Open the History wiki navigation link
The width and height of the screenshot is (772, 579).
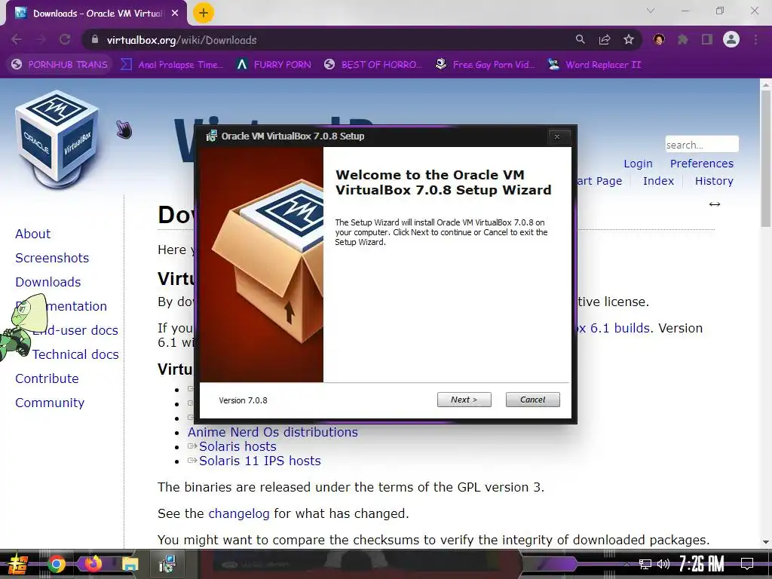pos(714,181)
